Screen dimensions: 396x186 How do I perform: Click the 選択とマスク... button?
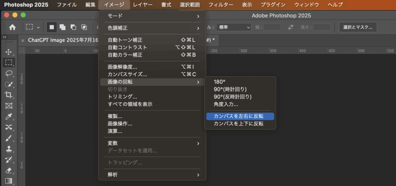click(x=358, y=27)
